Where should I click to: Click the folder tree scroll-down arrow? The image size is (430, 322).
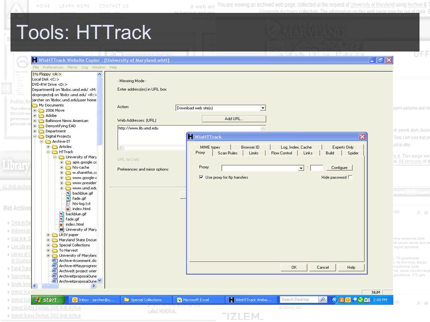pyautogui.click(x=100, y=281)
